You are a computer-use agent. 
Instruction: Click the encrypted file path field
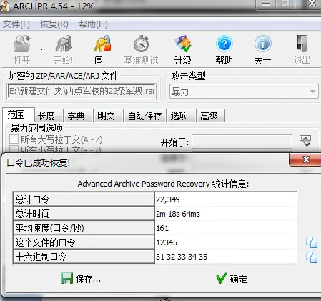82,91
